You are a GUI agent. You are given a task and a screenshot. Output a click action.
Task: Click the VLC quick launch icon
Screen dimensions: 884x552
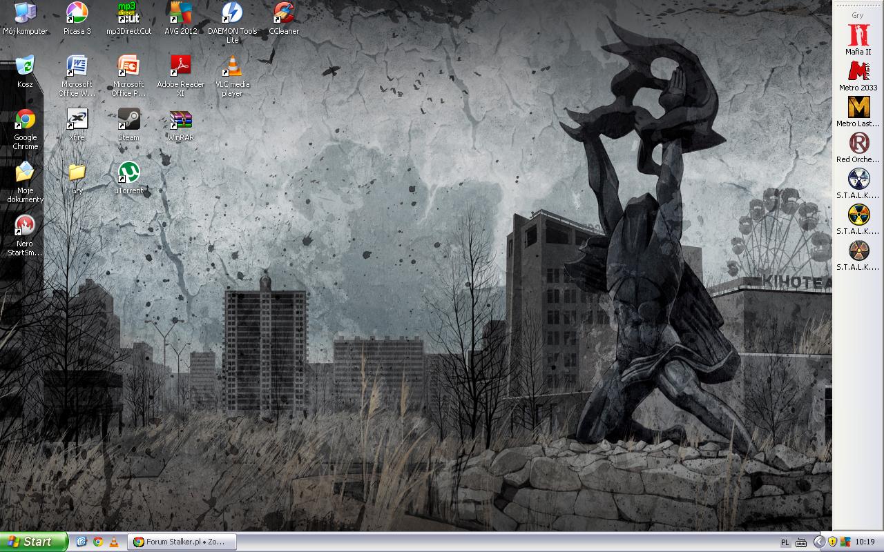[x=114, y=542]
